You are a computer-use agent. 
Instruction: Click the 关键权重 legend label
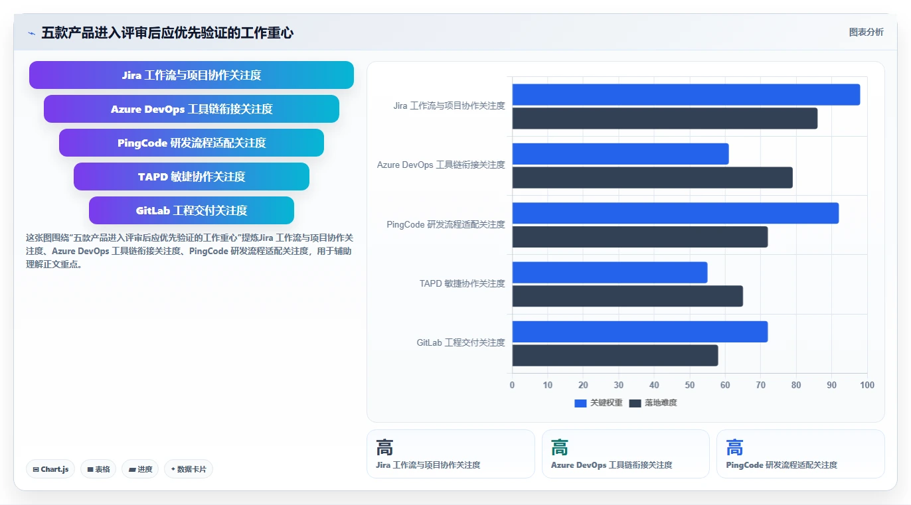click(606, 403)
